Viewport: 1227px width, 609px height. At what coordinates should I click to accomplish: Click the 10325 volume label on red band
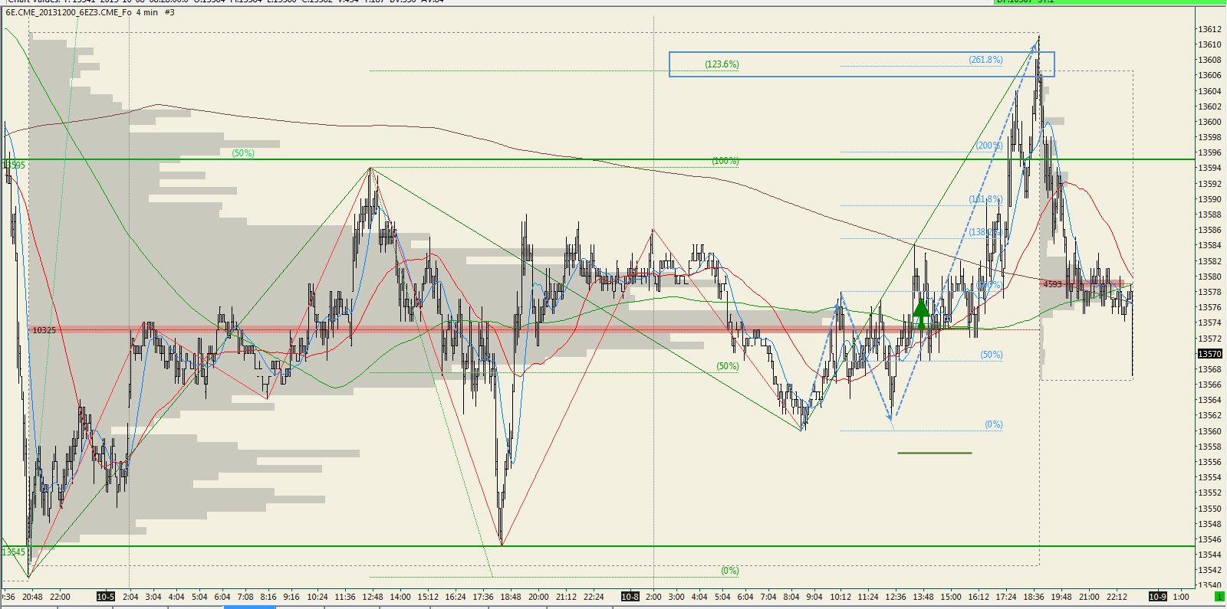pyautogui.click(x=44, y=330)
